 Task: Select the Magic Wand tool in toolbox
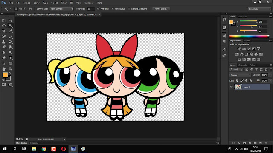click(10, 25)
